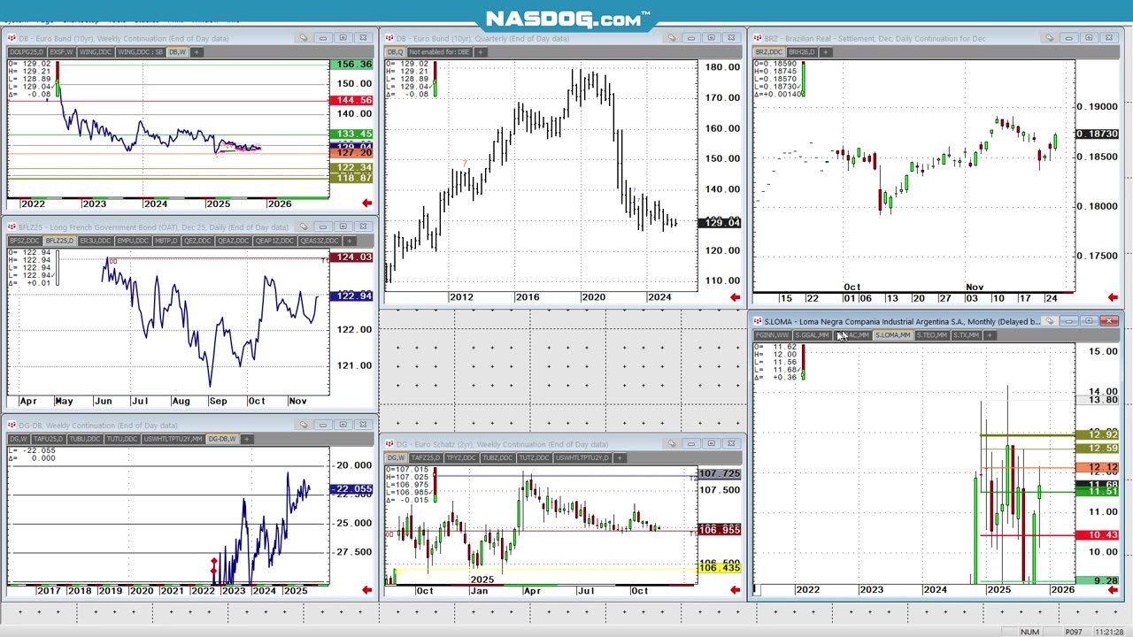The image size is (1133, 637).
Task: Click red scroll arrow in Euro Bund quarterly chart
Action: click(x=735, y=298)
